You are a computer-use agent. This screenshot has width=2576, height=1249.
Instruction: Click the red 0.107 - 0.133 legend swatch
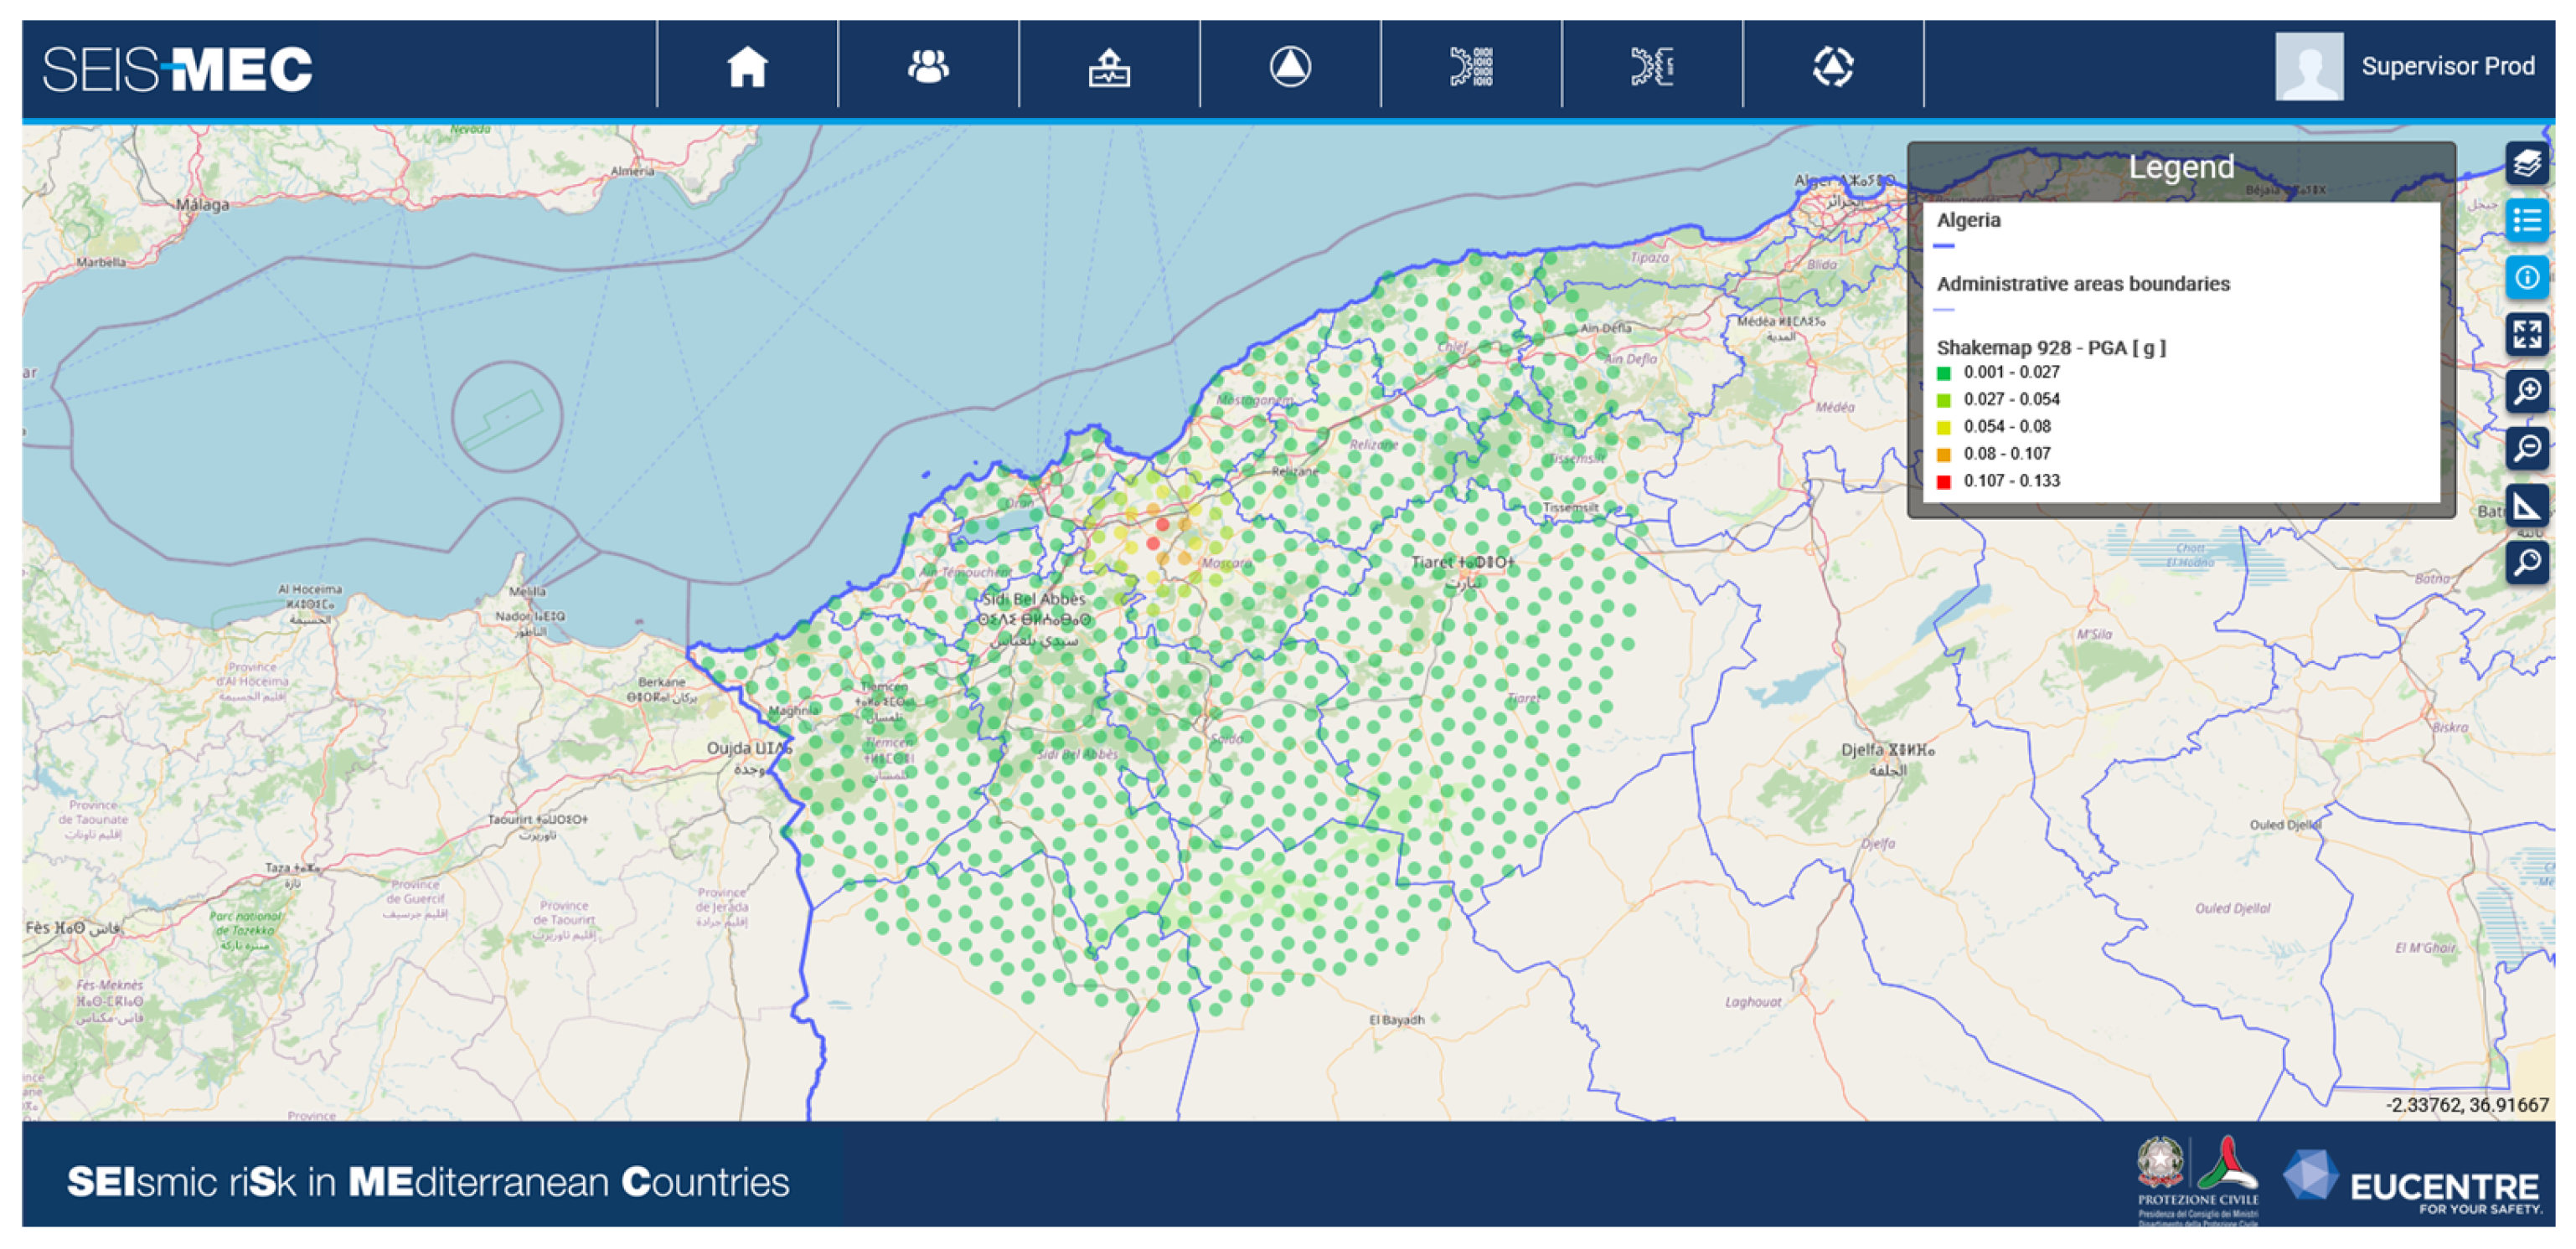1944,481
